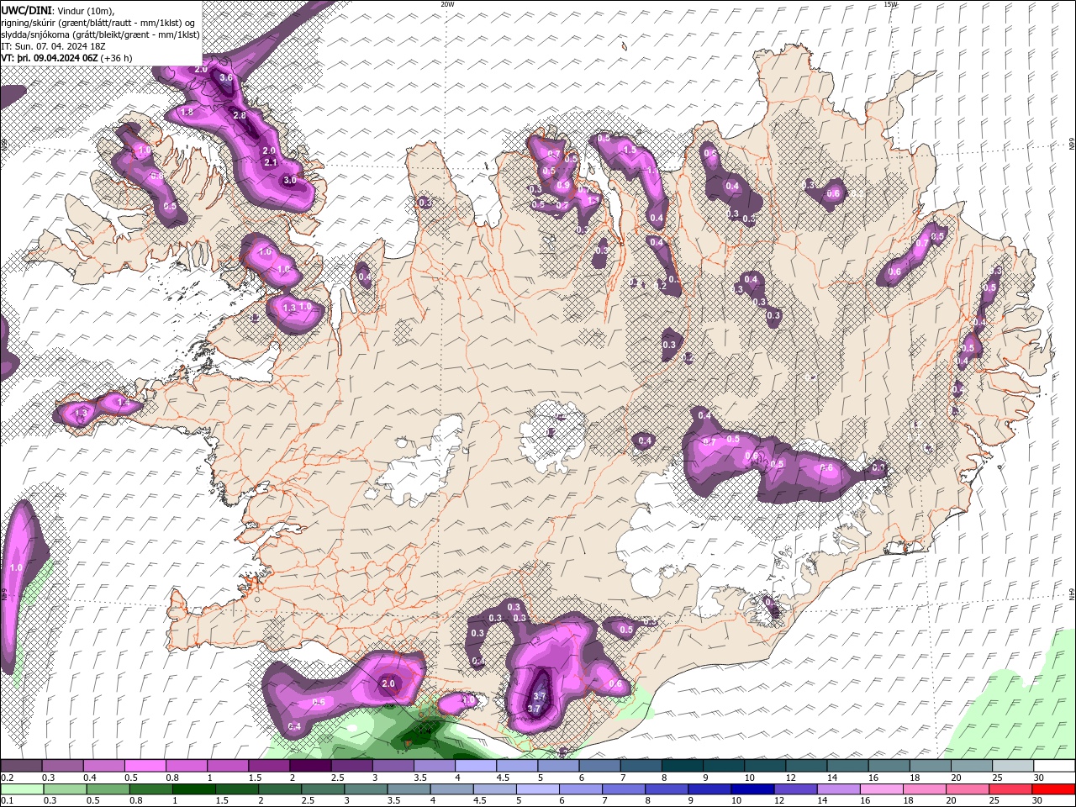Select the header line starting with slydda/snjókoma
1076x807 pixels.
click(x=100, y=34)
